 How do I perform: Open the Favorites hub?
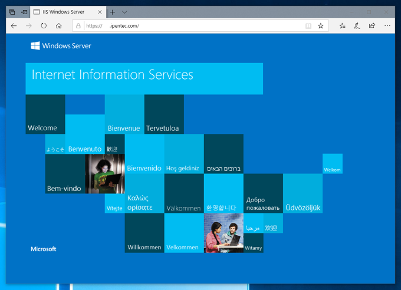click(342, 26)
